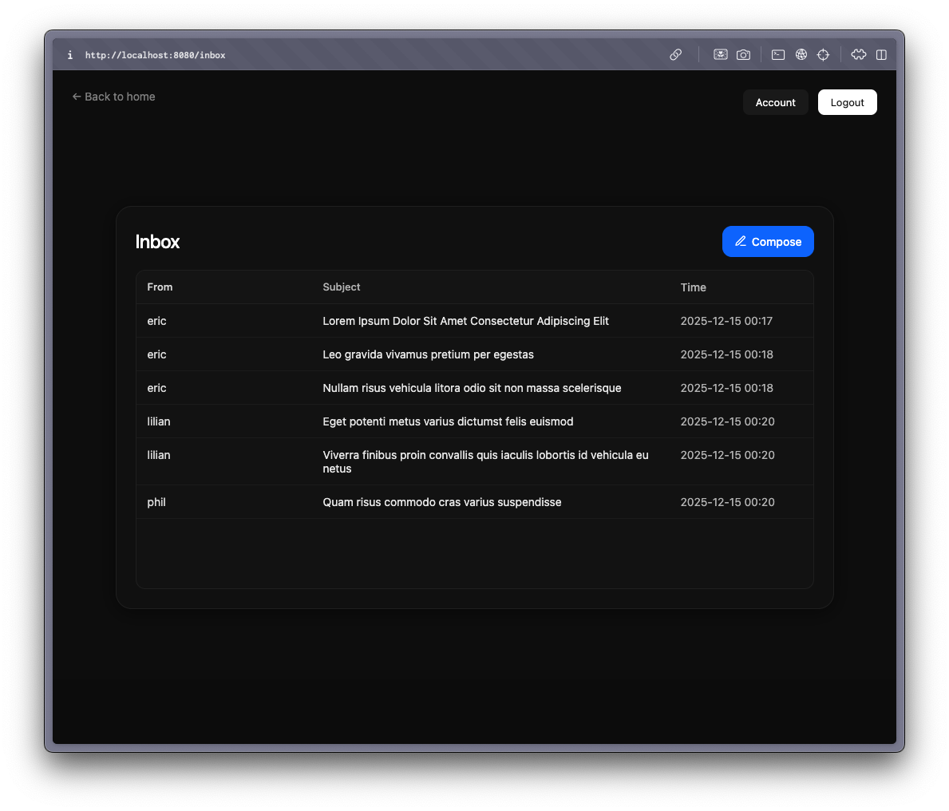This screenshot has width=949, height=811.
Task: Sort by the Time column header
Action: point(693,287)
